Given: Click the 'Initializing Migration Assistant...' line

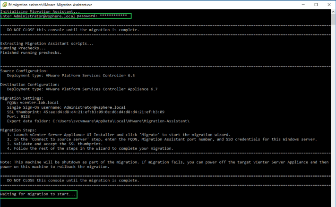Looking at the screenshot, I should click(x=40, y=11).
